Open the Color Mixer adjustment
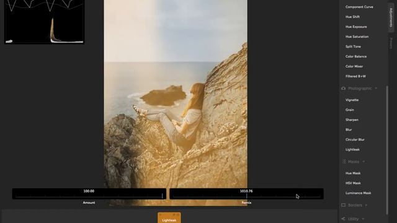 coord(354,66)
